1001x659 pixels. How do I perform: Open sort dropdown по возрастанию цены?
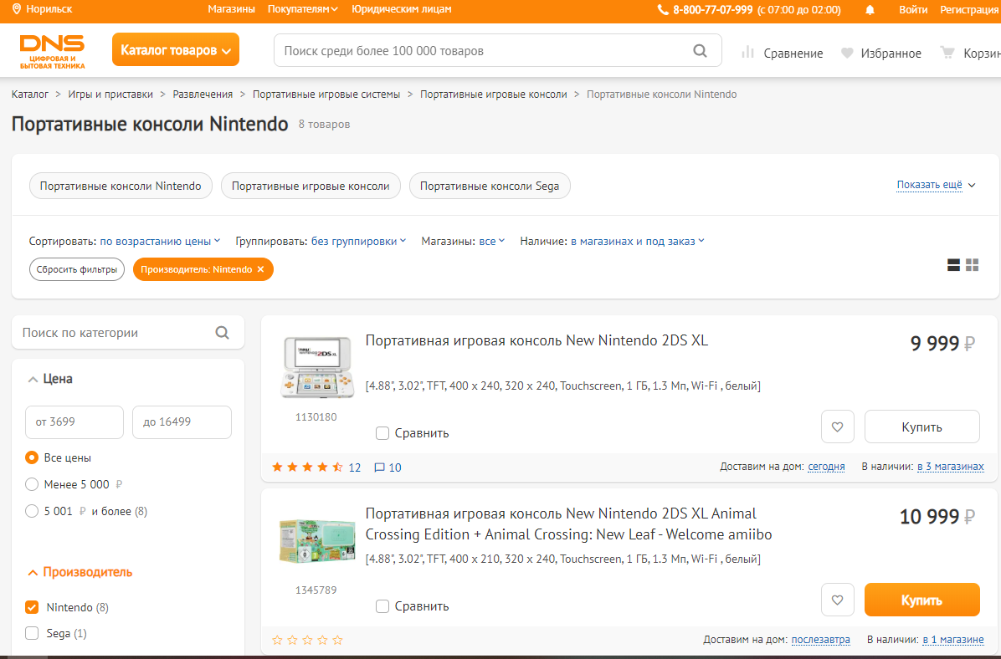tap(160, 241)
